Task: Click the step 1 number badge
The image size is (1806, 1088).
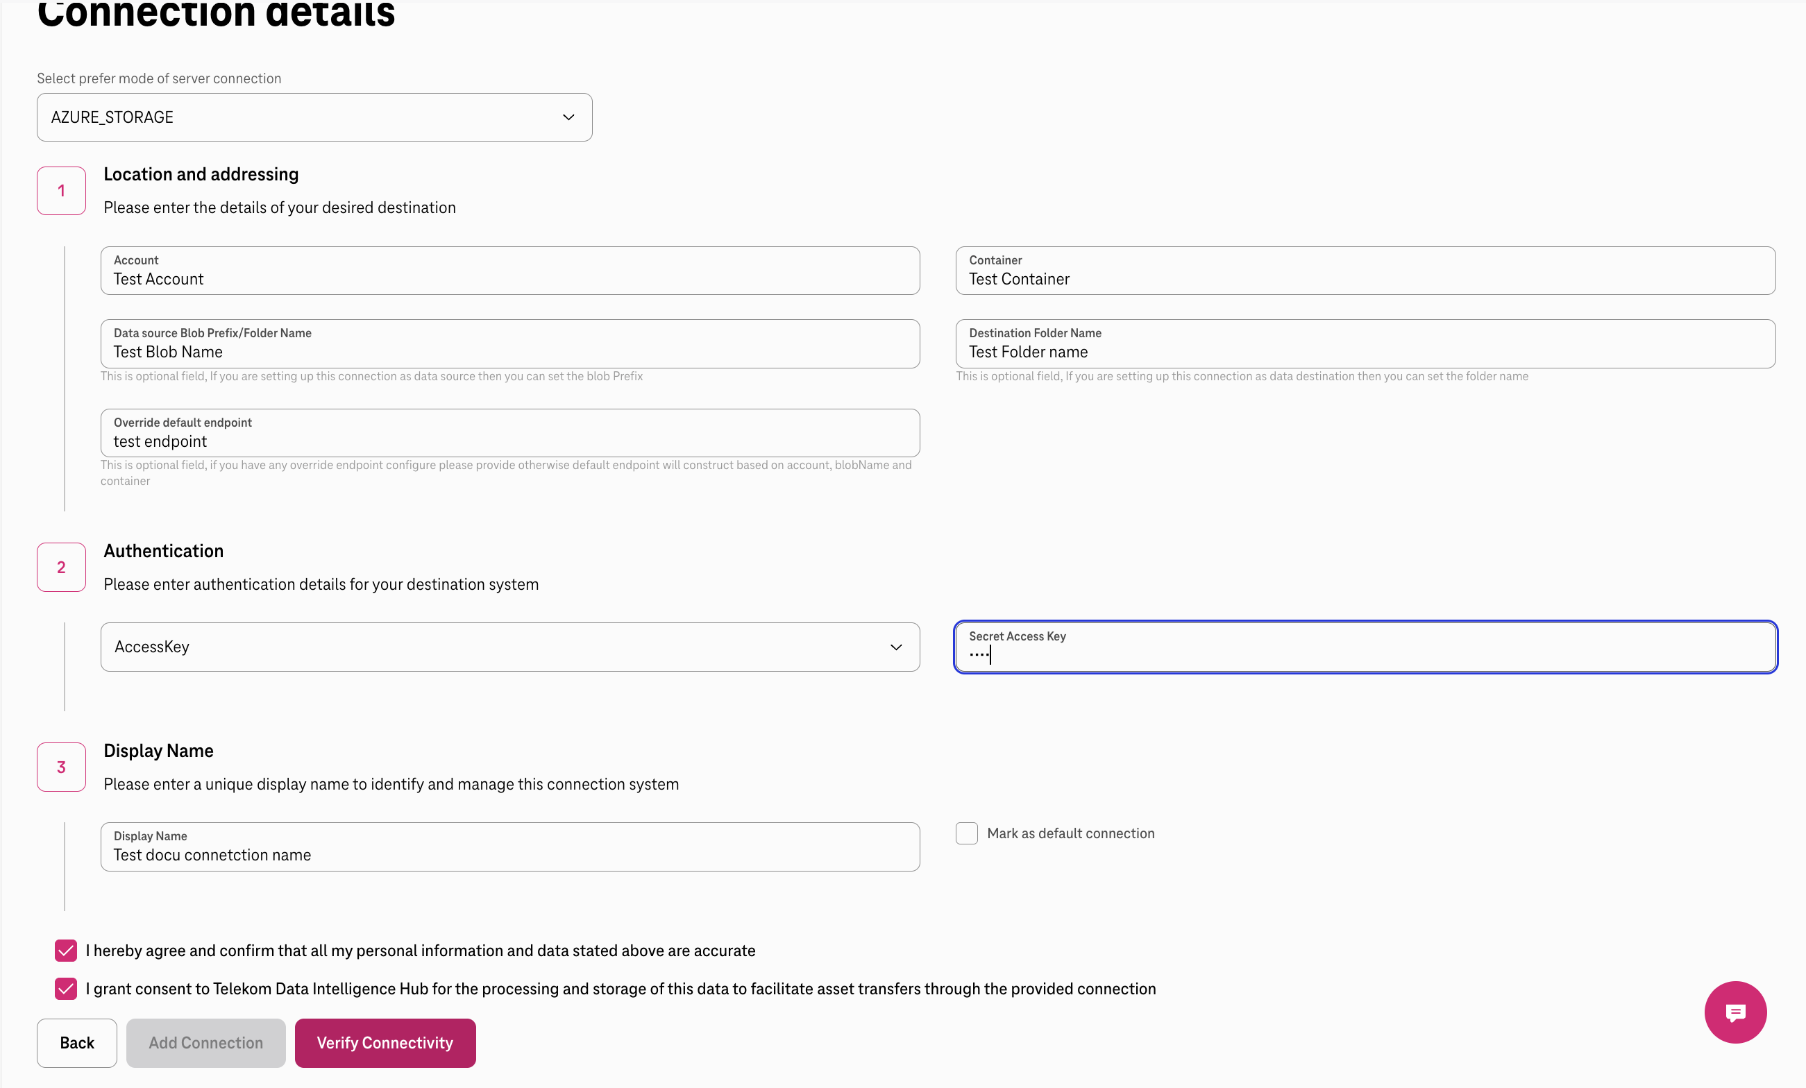Action: click(x=62, y=191)
